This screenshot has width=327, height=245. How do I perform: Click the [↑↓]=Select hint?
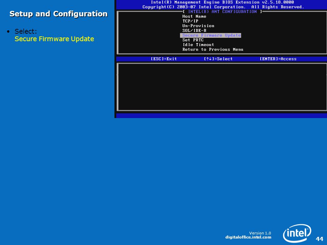pyautogui.click(x=218, y=59)
